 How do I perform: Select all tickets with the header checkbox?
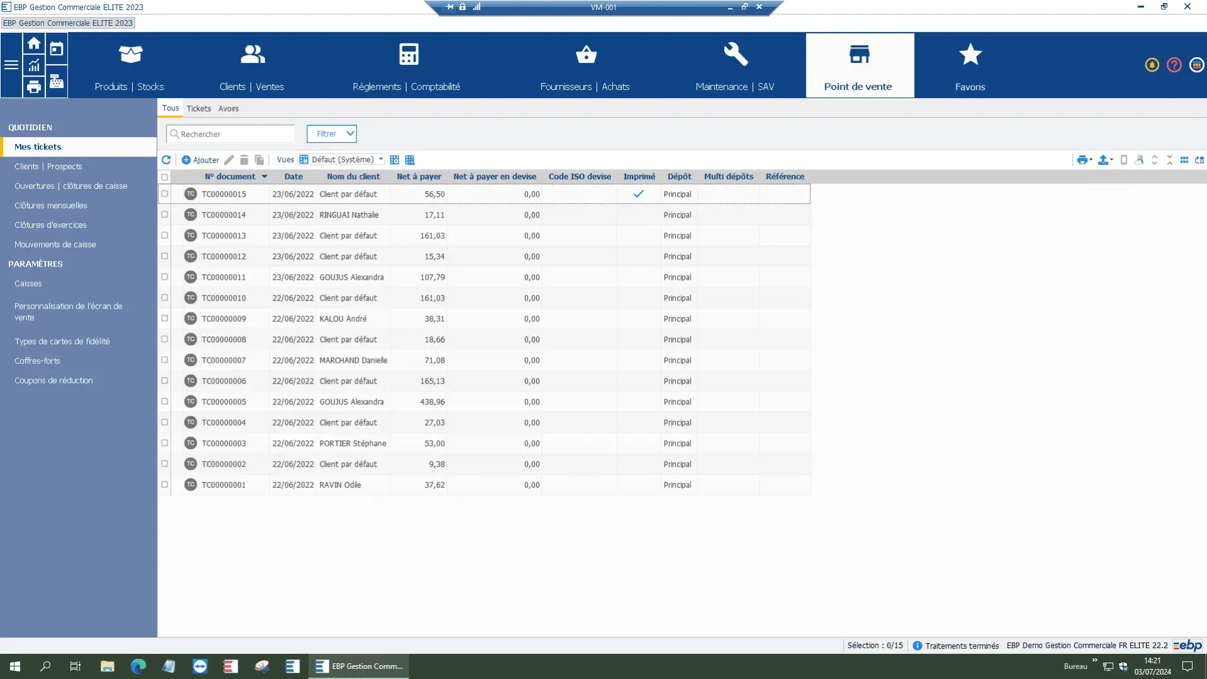coord(165,177)
